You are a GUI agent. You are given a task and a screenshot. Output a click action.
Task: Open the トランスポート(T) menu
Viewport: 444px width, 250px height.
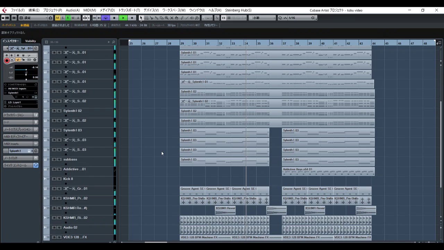[x=129, y=10]
